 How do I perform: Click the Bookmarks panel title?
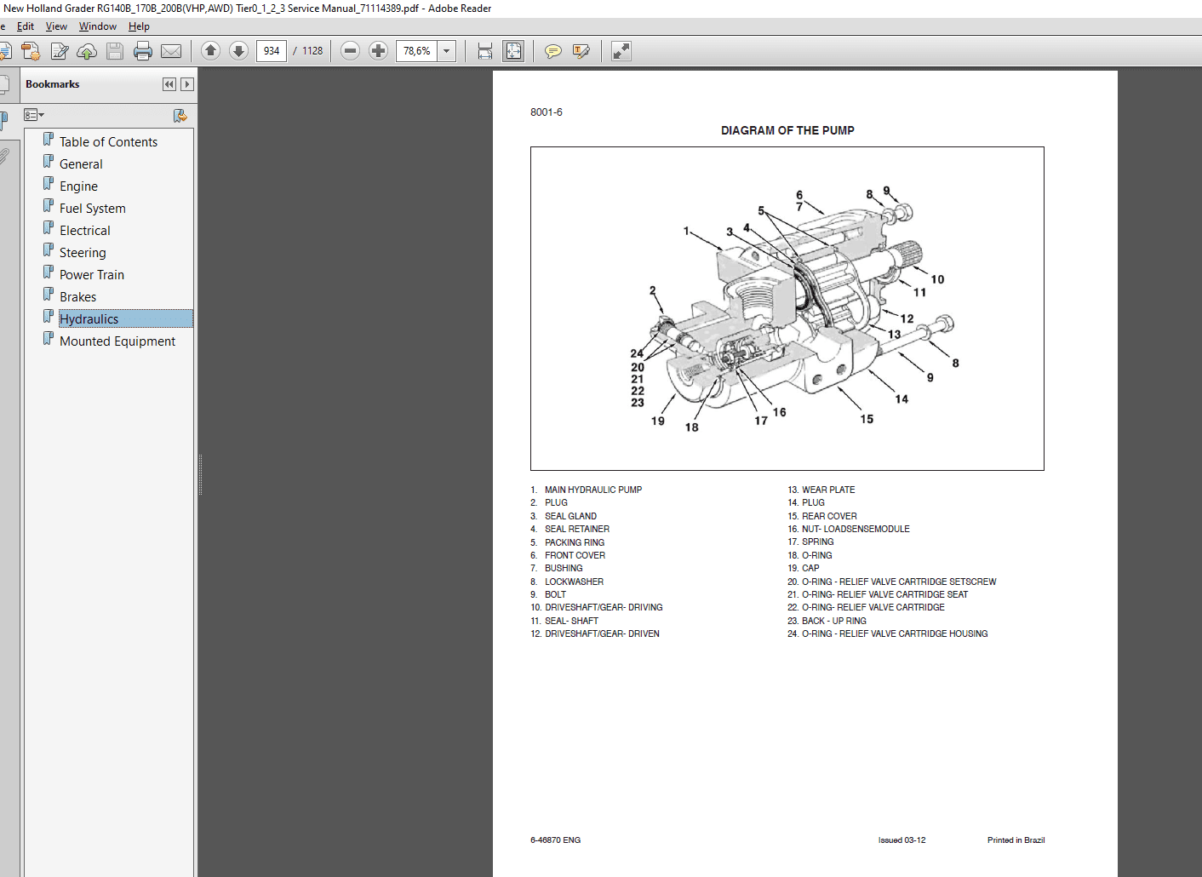click(x=52, y=84)
